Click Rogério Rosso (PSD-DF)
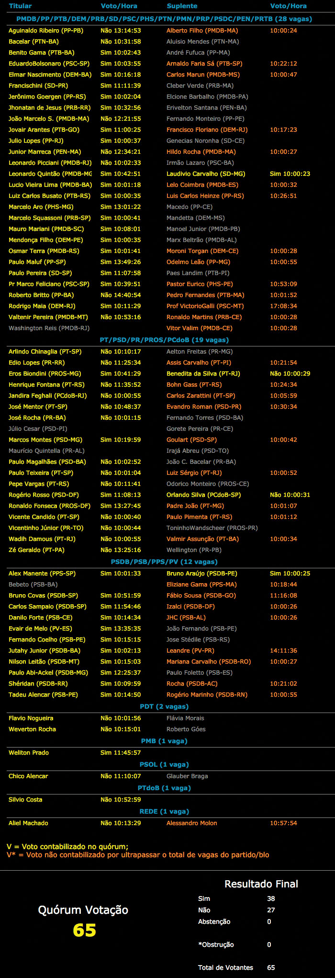The height and width of the screenshot is (978, 335). click(44, 495)
